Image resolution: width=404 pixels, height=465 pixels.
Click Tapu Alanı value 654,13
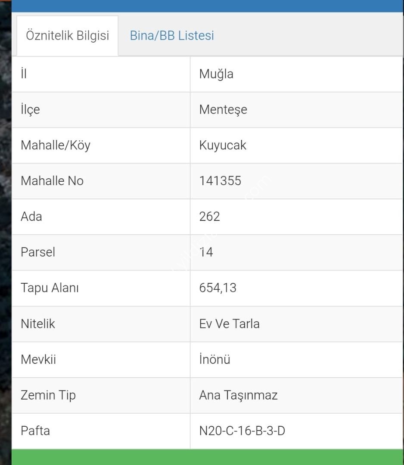point(218,288)
